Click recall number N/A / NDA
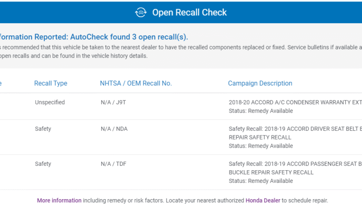The width and height of the screenshot is (362, 211). (114, 129)
